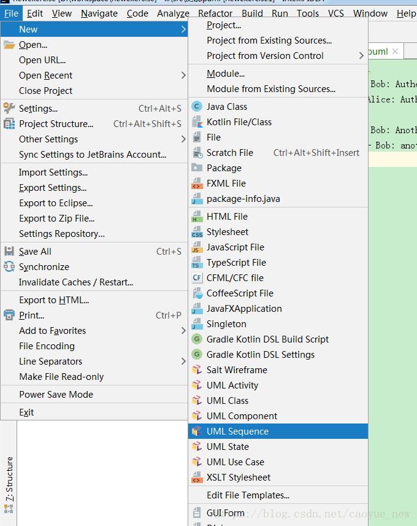
Task: Select Import Settings... entry
Action: pyautogui.click(x=94, y=172)
